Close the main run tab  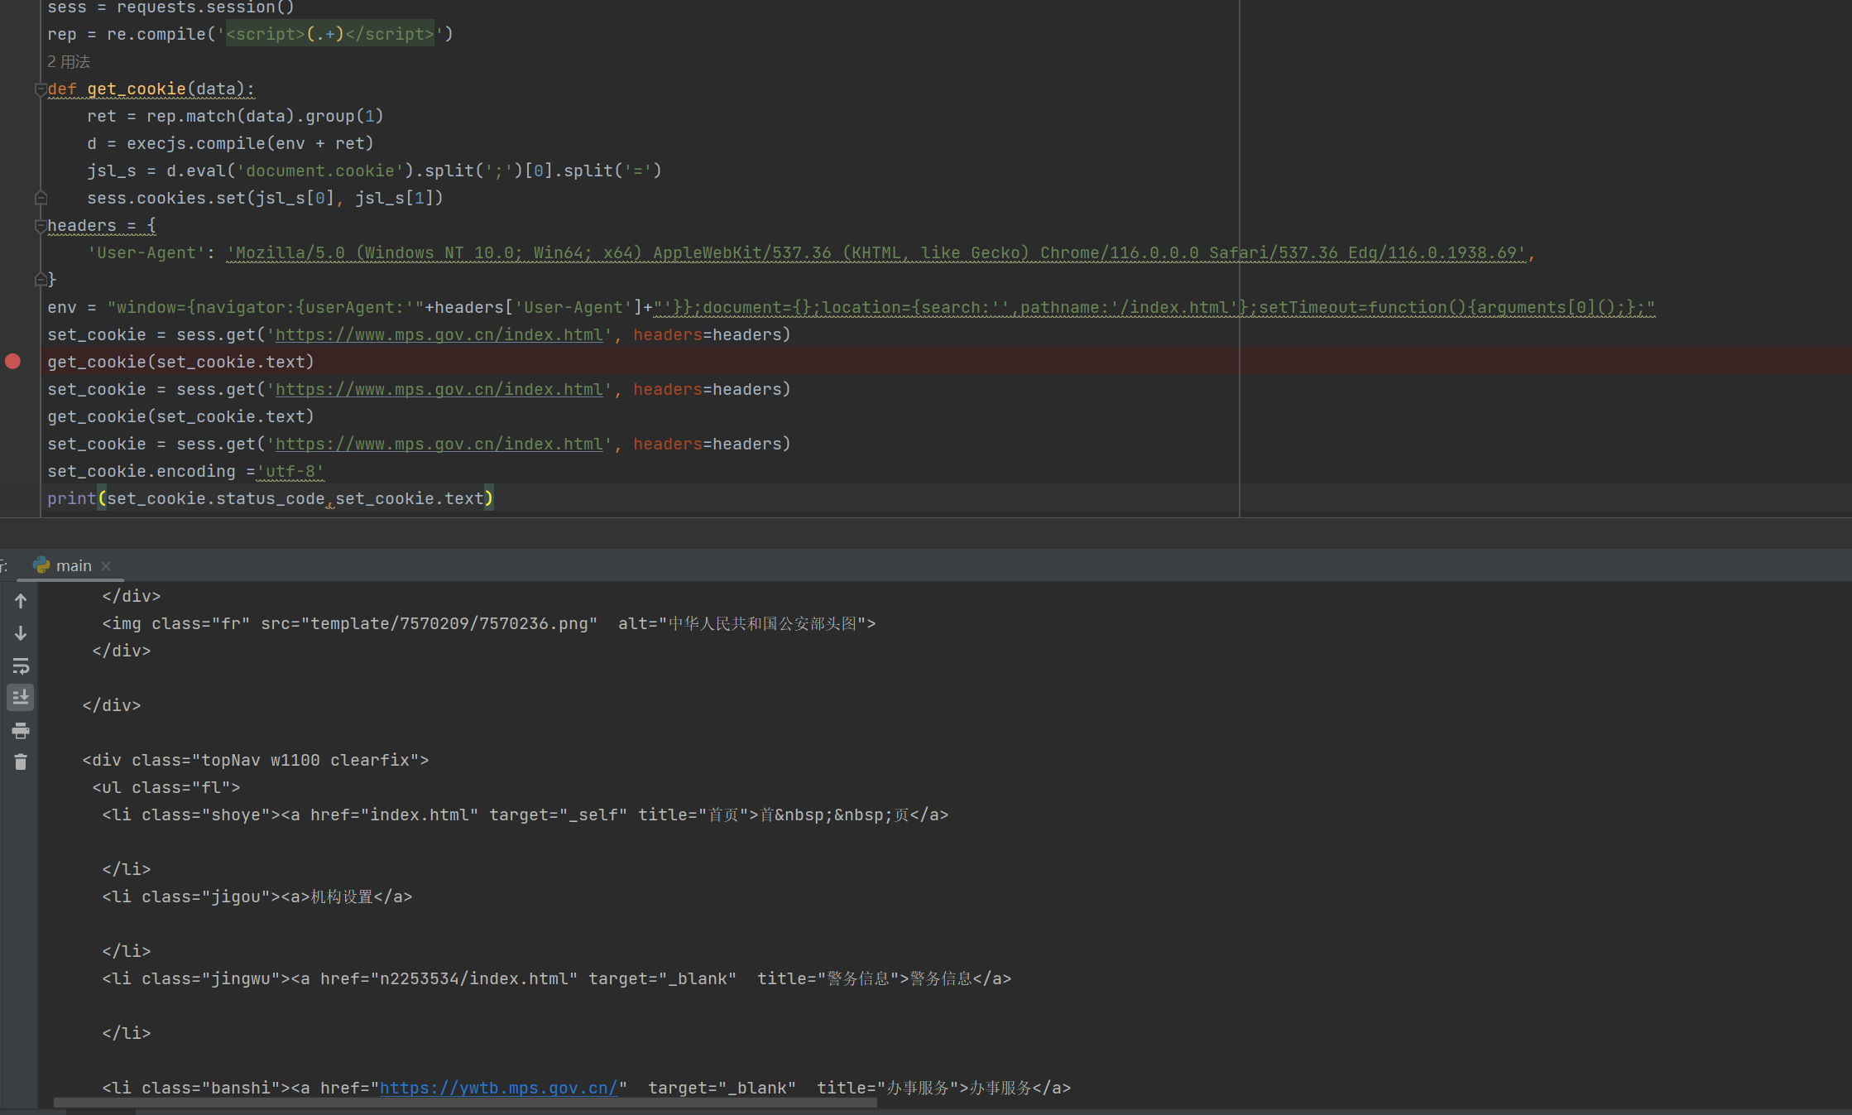tap(106, 566)
